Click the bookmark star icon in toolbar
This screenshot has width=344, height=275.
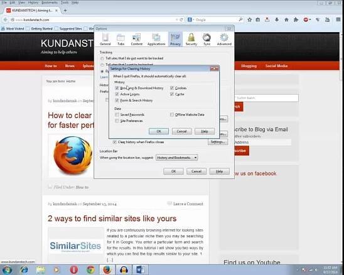point(249,19)
